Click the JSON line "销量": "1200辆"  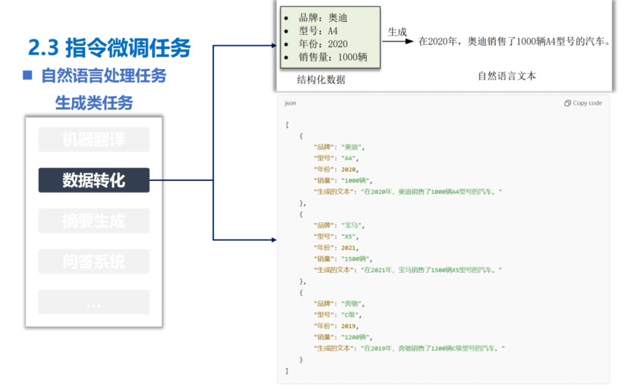343,337
